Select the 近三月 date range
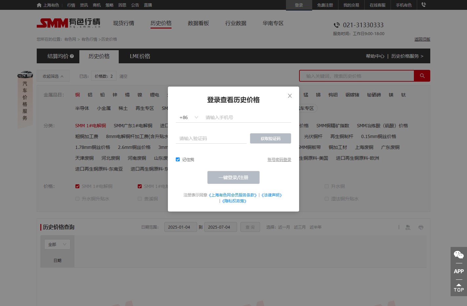 (300, 227)
